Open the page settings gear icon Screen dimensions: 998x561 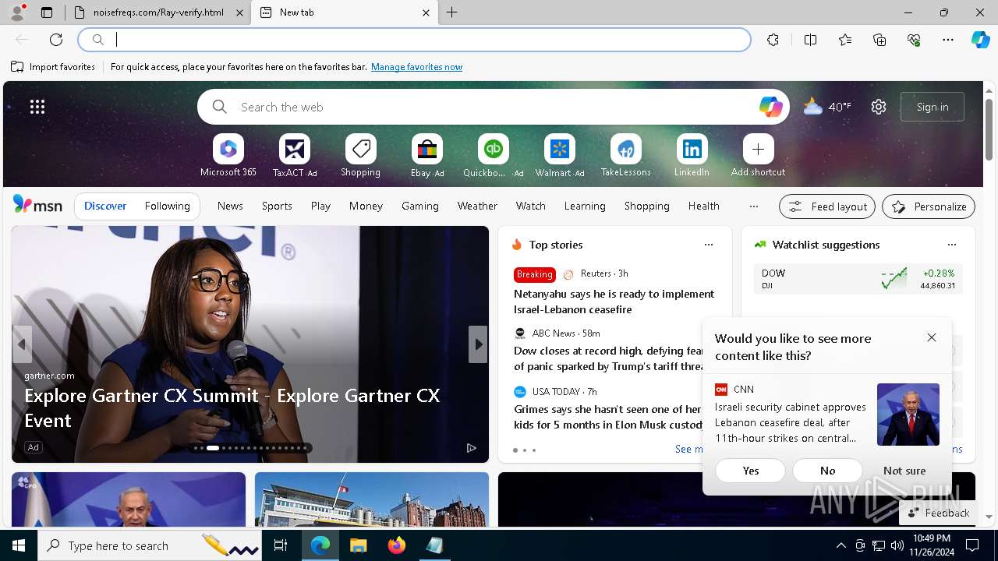[x=879, y=107]
